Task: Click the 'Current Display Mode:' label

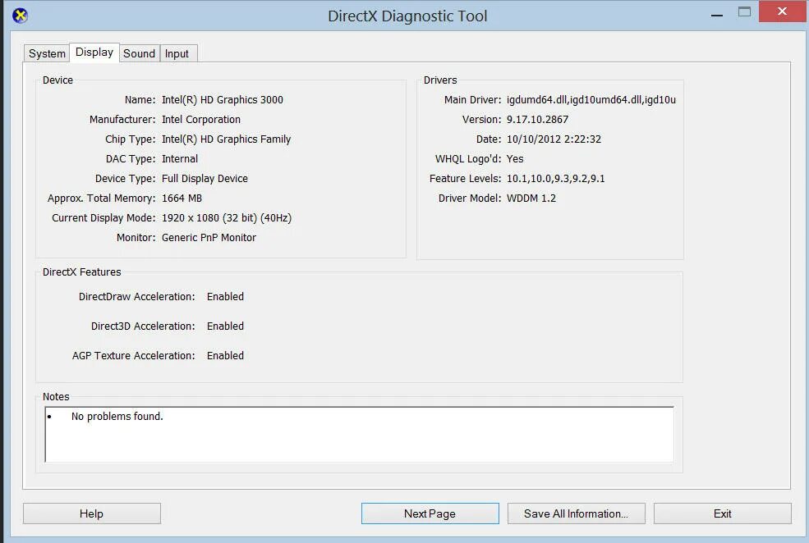Action: (103, 218)
